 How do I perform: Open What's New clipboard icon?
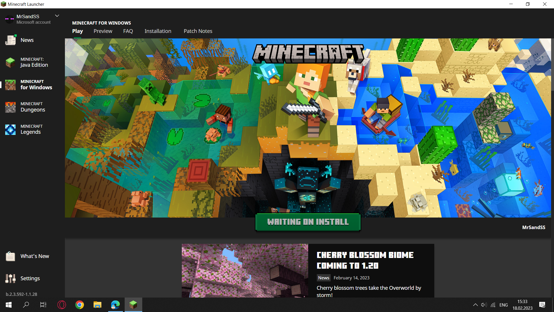pos(10,256)
